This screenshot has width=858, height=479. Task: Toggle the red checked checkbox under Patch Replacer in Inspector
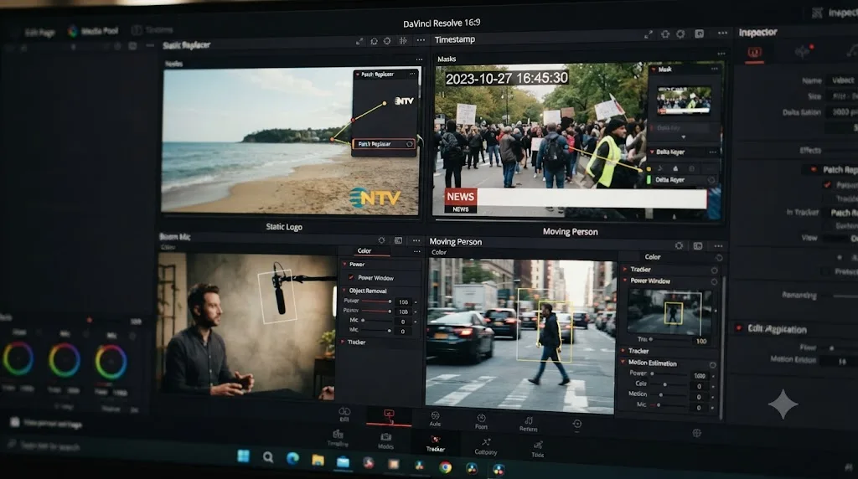[x=827, y=185]
